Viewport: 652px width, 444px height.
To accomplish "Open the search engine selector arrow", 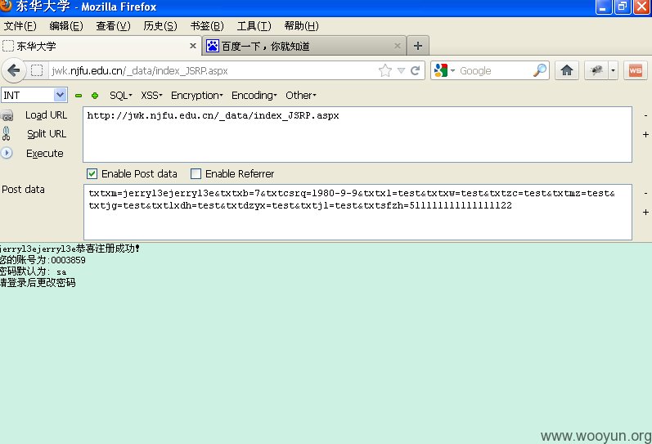I will pyautogui.click(x=452, y=70).
